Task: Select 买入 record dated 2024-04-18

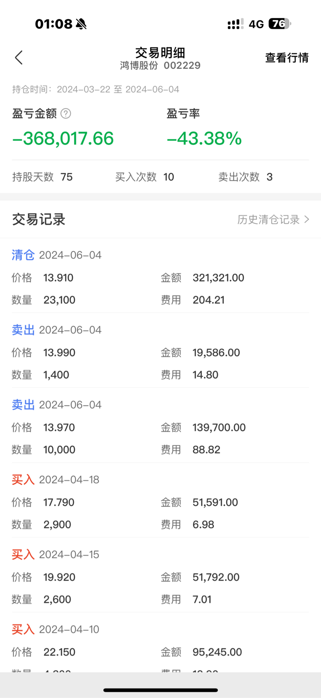Action: pyautogui.click(x=160, y=502)
